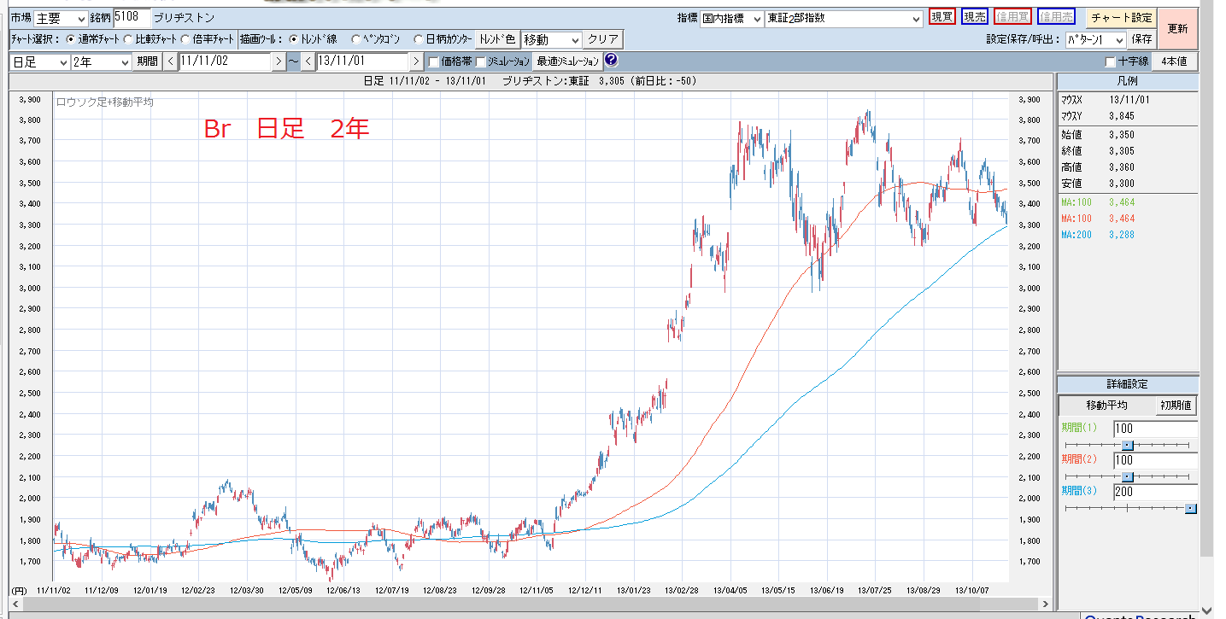
Task: Click the 現売 sell button
Action: point(975,18)
